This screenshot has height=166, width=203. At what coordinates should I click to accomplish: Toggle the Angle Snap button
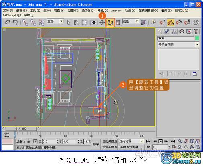click(170, 23)
